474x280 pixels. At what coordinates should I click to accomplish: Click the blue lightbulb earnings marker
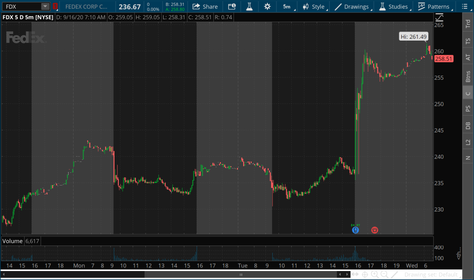pos(355,230)
